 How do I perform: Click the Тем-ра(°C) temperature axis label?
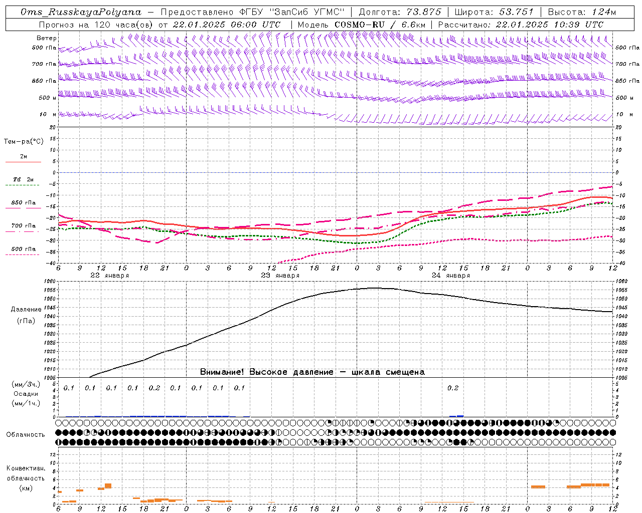coord(24,142)
